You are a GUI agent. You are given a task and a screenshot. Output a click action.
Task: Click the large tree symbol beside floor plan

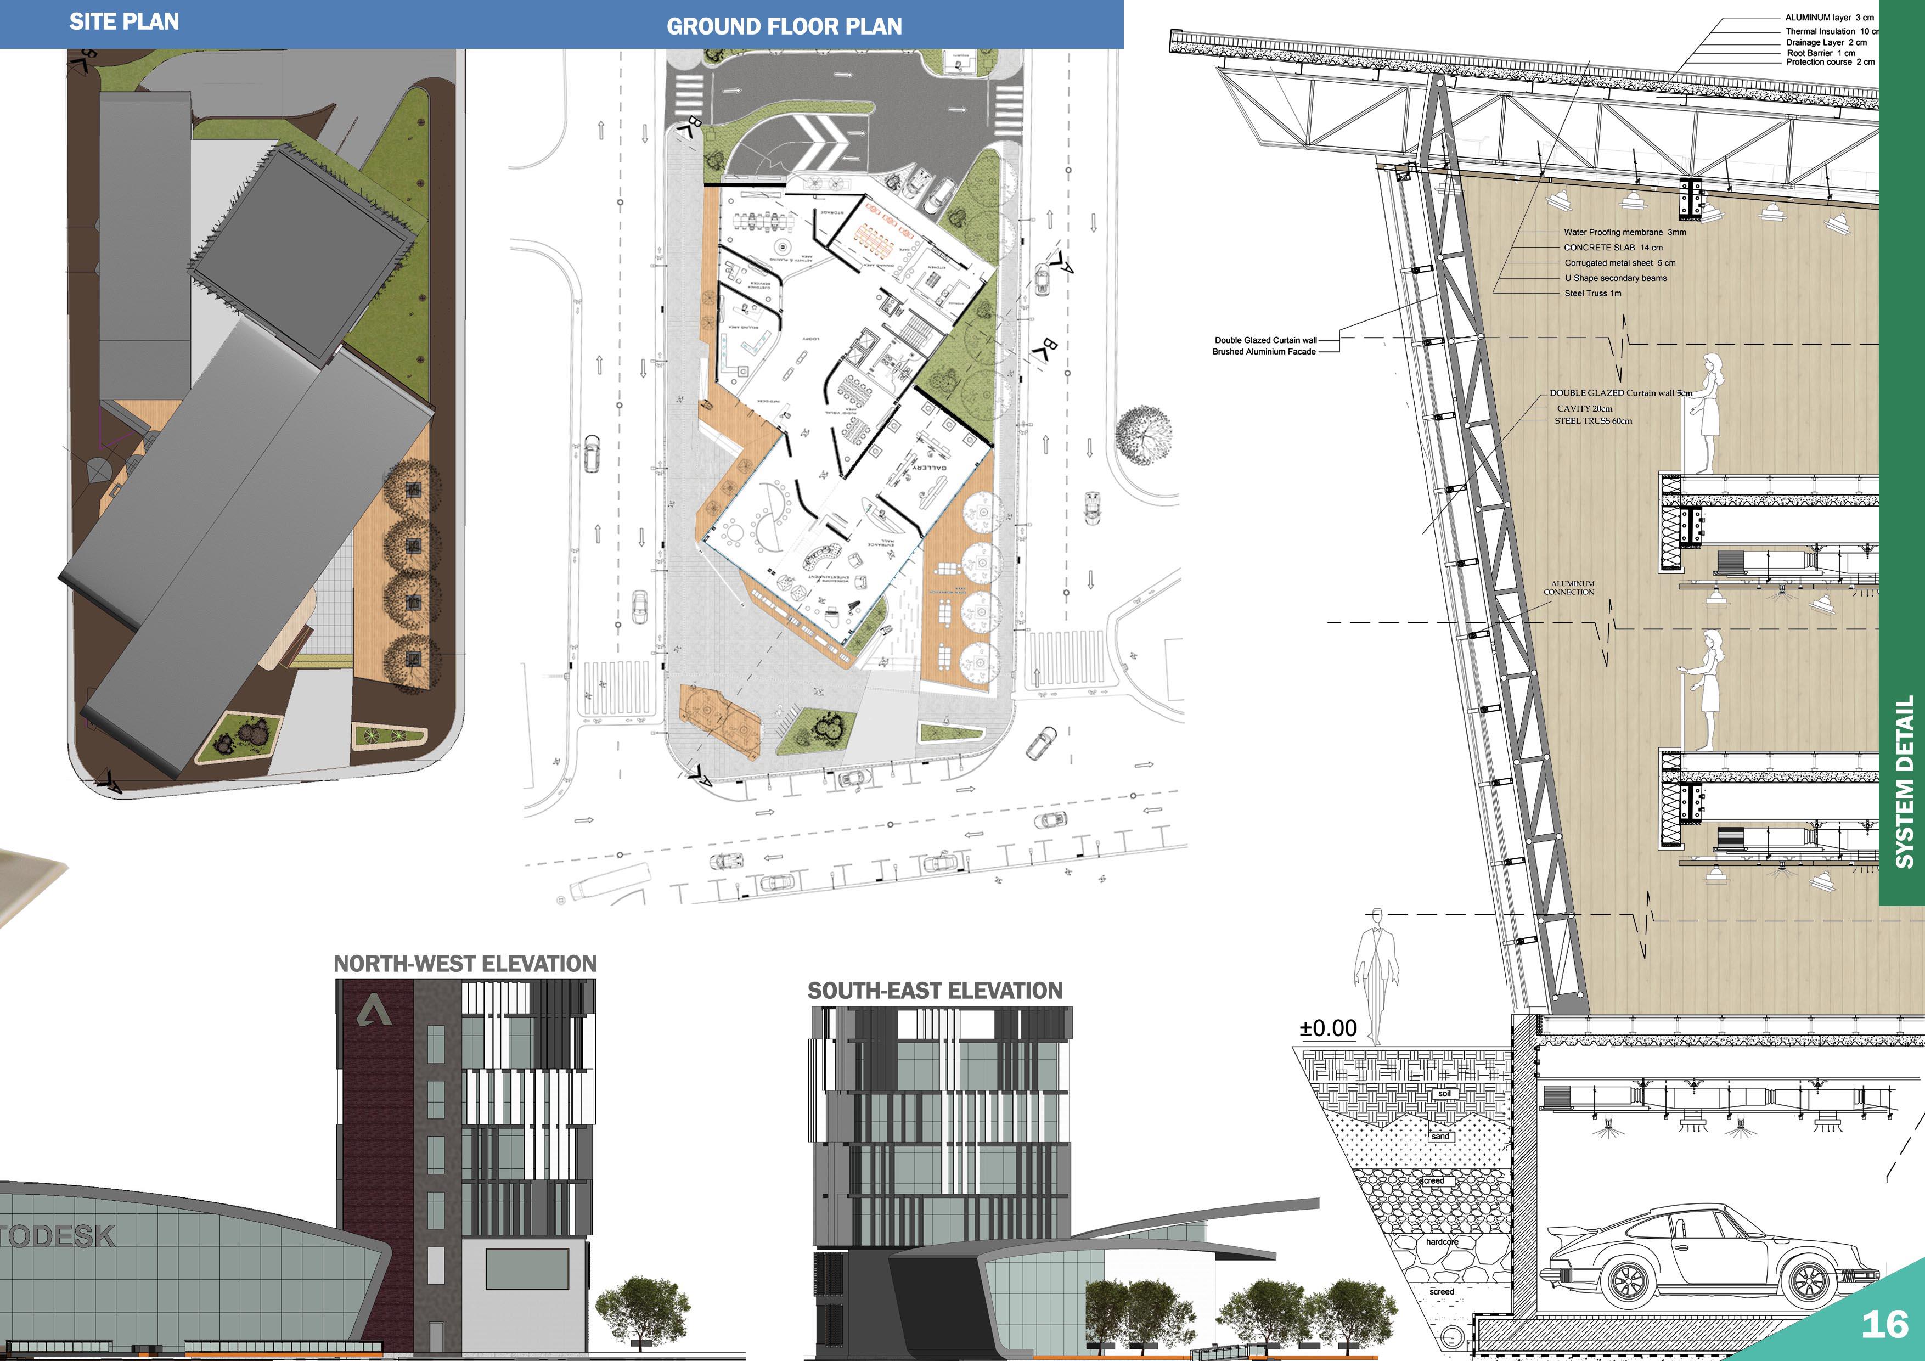coord(1142,435)
